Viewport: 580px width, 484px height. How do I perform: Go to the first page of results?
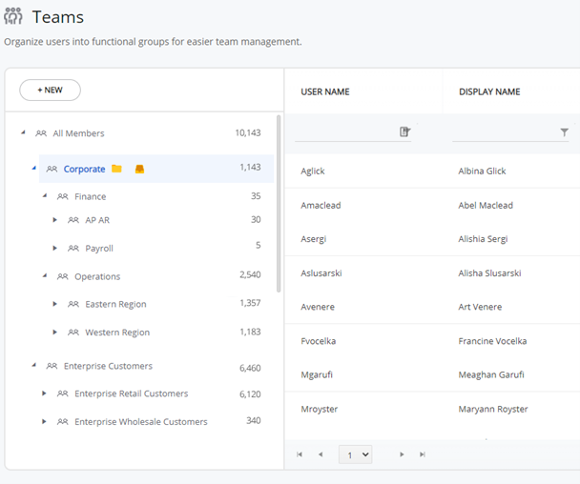point(300,454)
